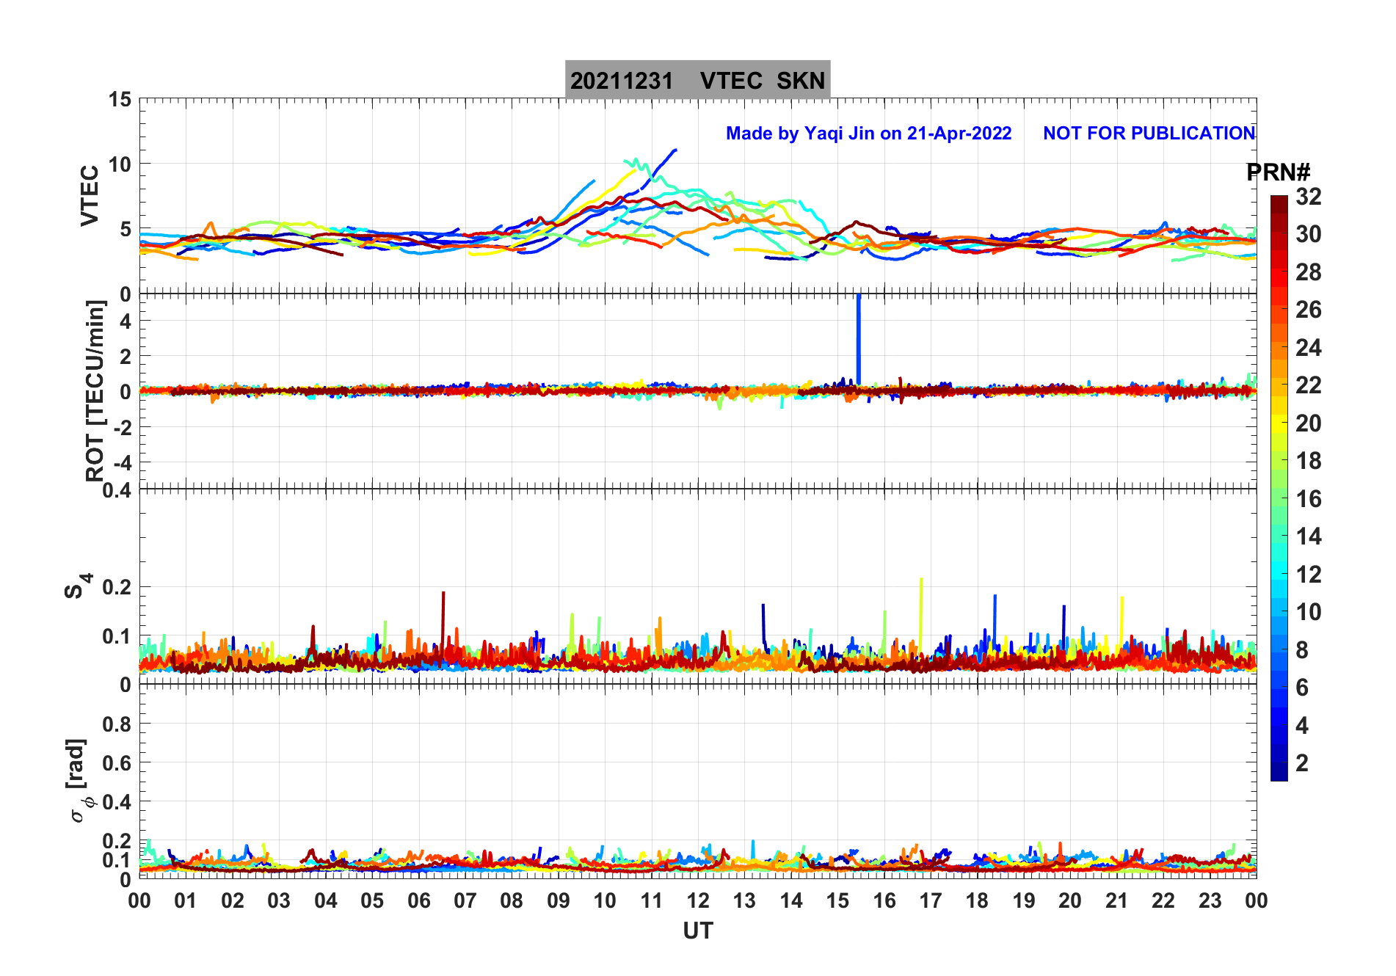Image resolution: width=1396 pixels, height=976 pixels.
Task: Click the "NOT FOR PUBLICATION" label
Action: [x=1149, y=134]
